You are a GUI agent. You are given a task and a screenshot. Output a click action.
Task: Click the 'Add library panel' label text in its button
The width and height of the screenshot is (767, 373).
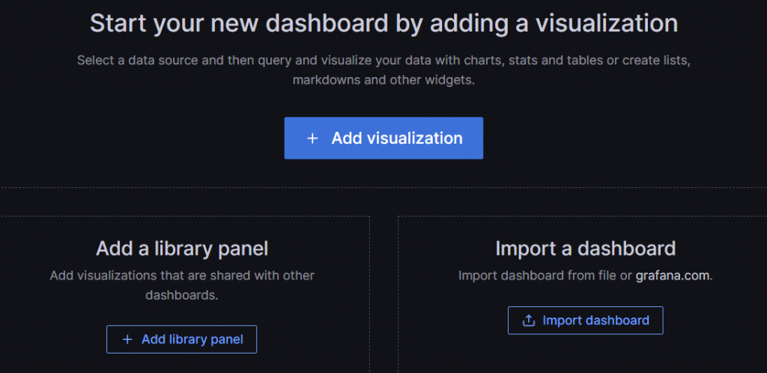tap(192, 339)
